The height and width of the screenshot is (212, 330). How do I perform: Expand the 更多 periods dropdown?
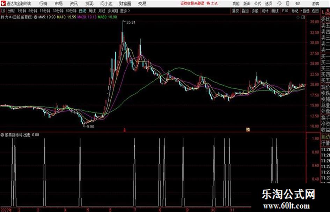[x=125, y=11]
